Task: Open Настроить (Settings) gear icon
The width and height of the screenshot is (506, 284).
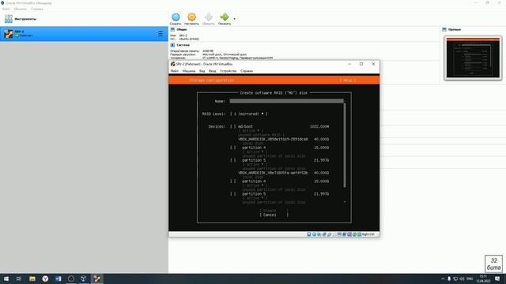Action: (x=191, y=17)
